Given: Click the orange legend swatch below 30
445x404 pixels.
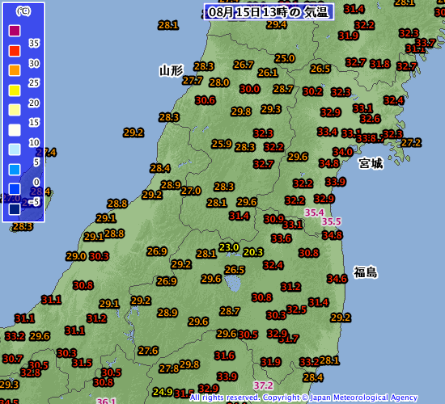Looking at the screenshot, I should [15, 70].
